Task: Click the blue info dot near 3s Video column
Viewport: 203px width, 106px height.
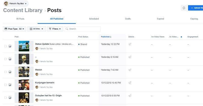Action: 181,37
